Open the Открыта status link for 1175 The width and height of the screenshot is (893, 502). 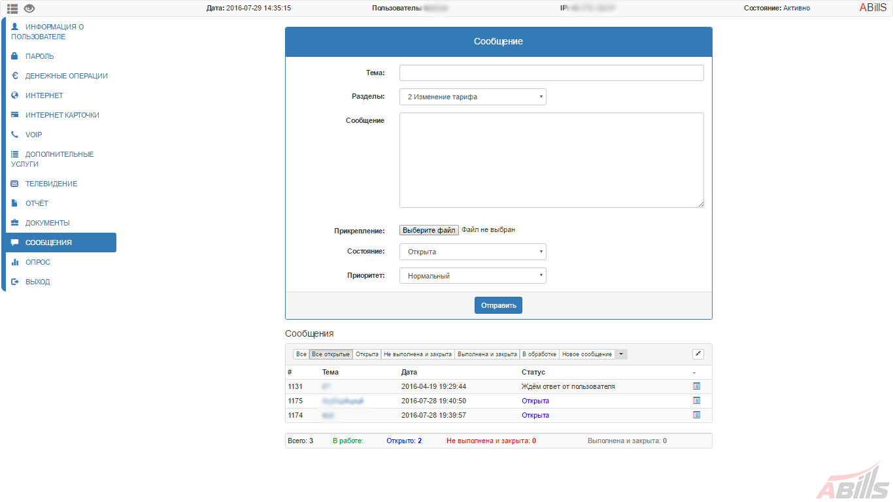tap(535, 401)
